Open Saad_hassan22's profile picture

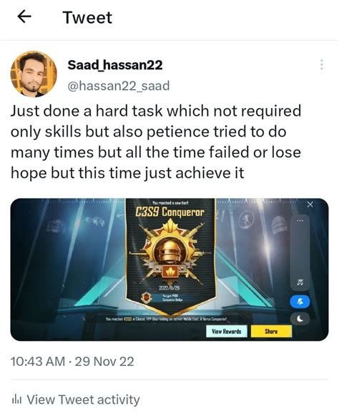tap(34, 74)
